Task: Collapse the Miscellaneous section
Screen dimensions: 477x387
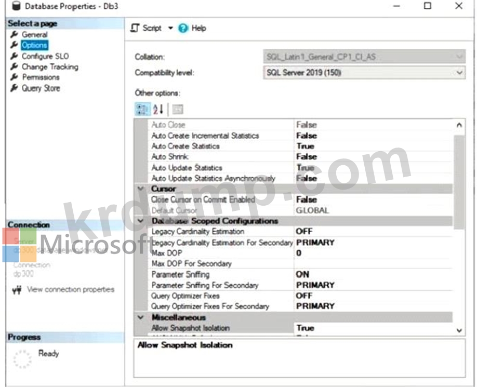Action: click(140, 317)
